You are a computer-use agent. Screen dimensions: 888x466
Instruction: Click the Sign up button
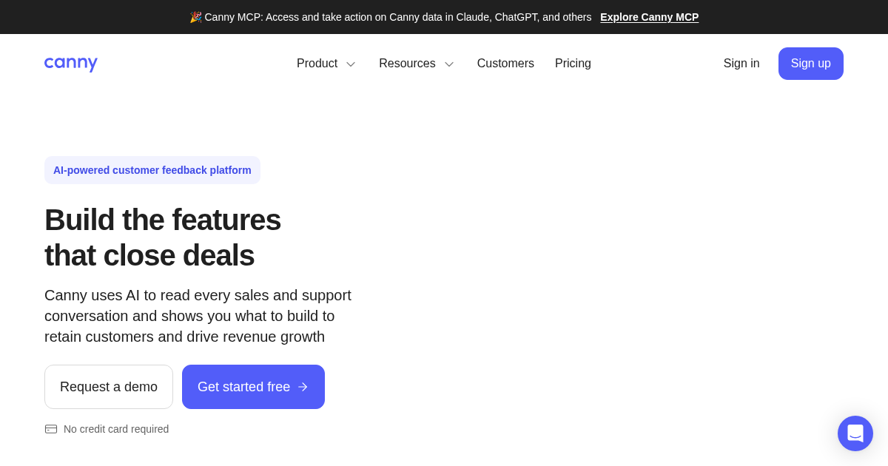coord(811,64)
